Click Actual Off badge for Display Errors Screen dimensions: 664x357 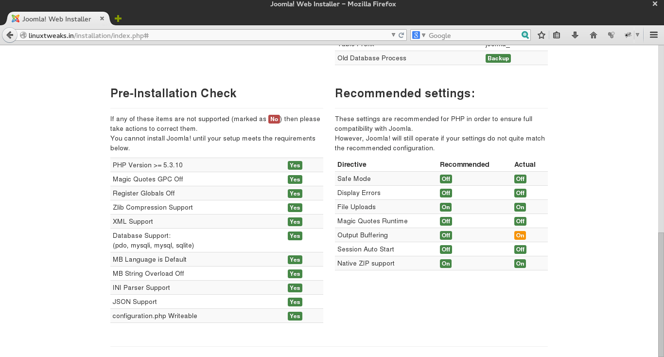pos(520,193)
